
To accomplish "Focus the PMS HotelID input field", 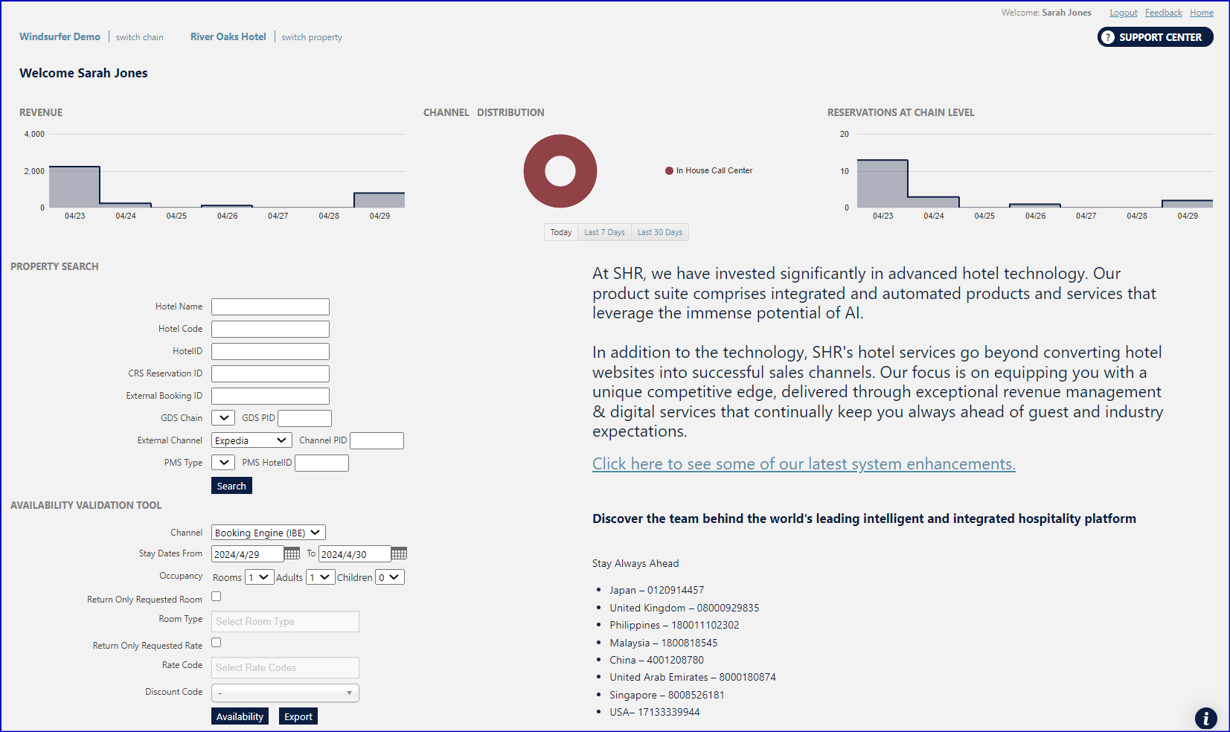I will point(321,463).
